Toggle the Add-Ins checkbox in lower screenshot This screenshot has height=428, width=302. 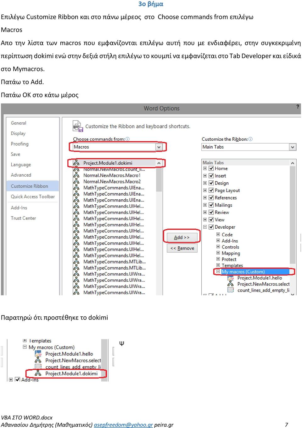tap(17, 379)
